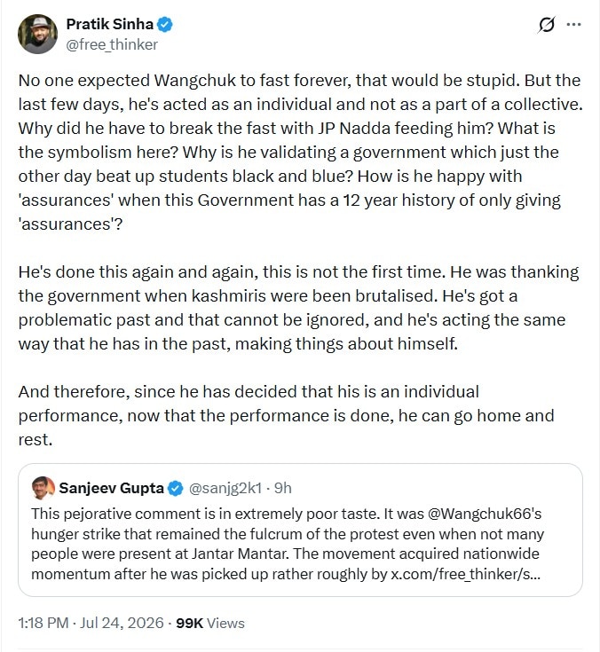Click the 1:18 PM post timestamp
Viewport: 600px width, 652px height.
tap(43, 623)
